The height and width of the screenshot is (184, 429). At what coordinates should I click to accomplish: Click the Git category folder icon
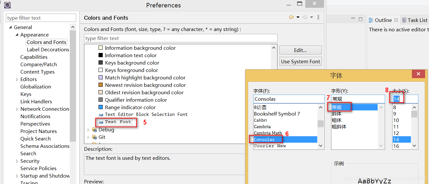click(94, 137)
